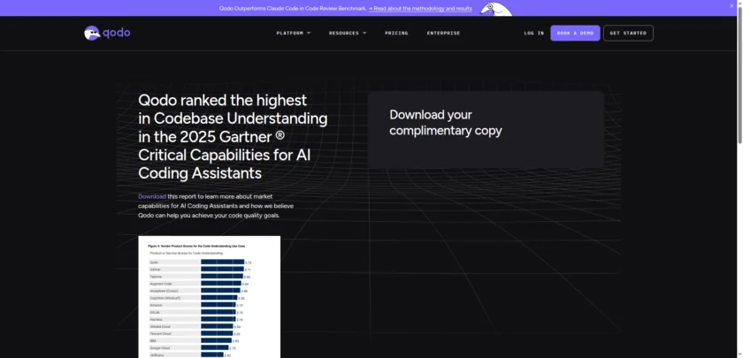743x358 pixels.
Task: Close the purple announcement banner
Action: pos(732,5)
